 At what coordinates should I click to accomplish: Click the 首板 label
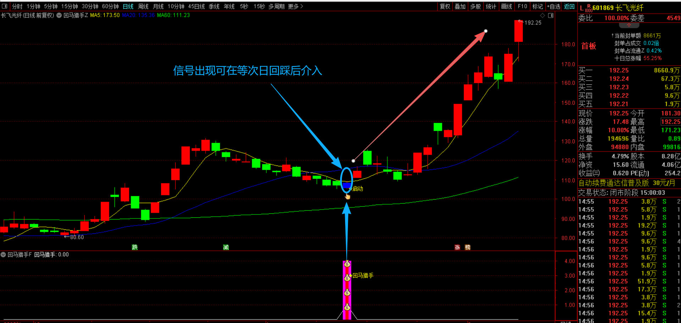coord(589,46)
